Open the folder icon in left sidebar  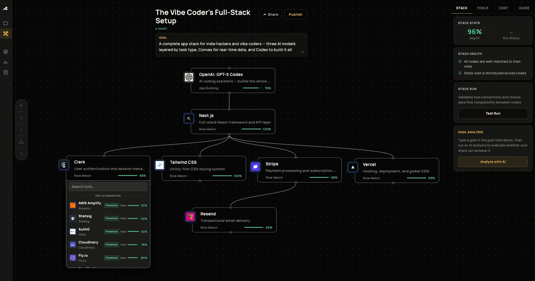(6, 23)
